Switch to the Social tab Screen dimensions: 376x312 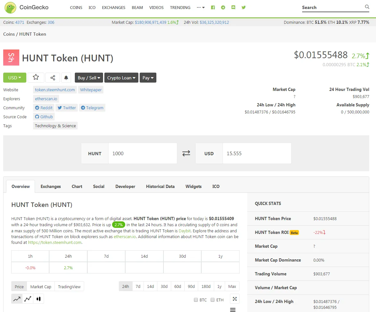coord(99,186)
